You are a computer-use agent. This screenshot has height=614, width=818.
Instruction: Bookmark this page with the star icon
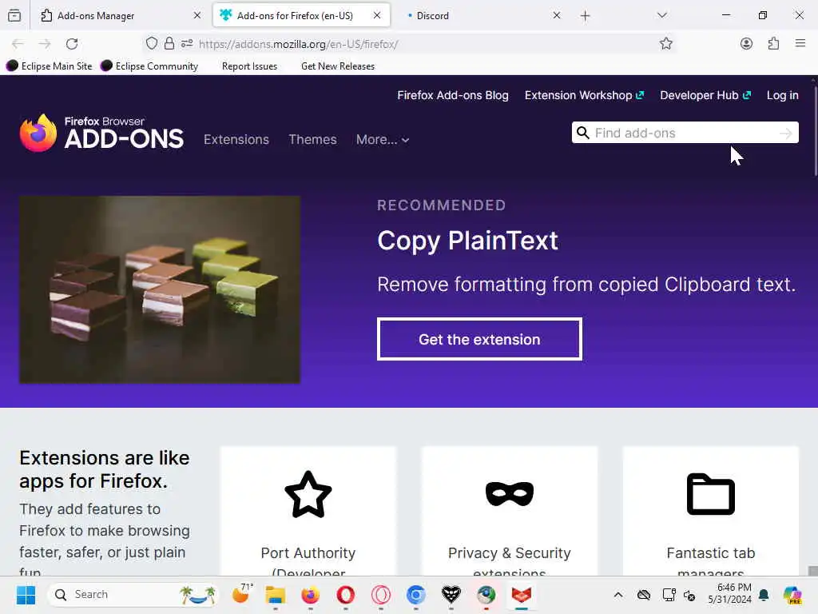coord(665,44)
